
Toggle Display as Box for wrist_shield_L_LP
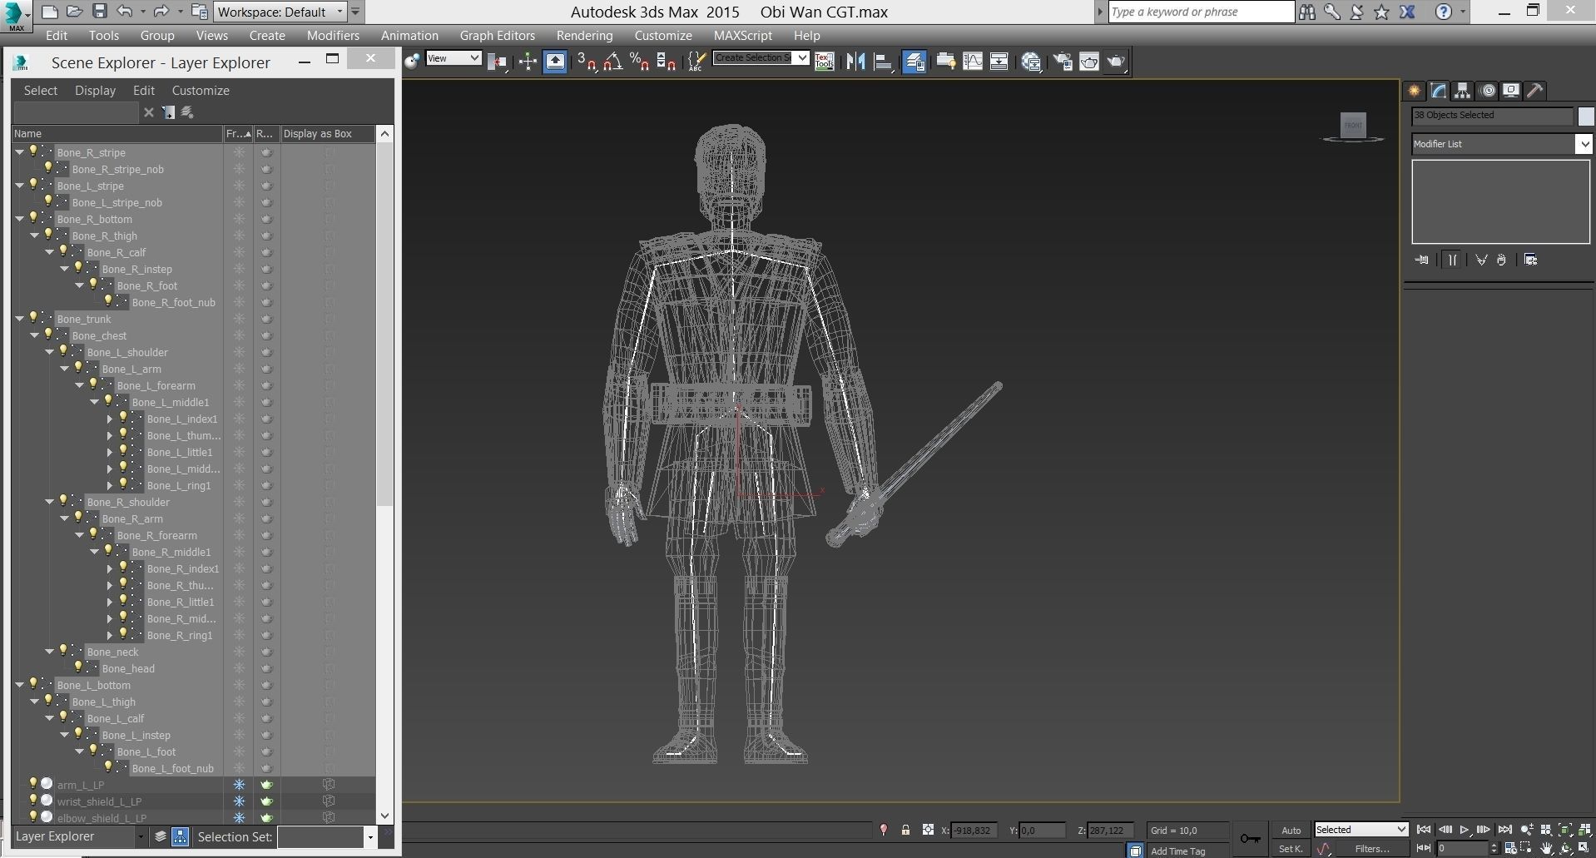pos(329,801)
